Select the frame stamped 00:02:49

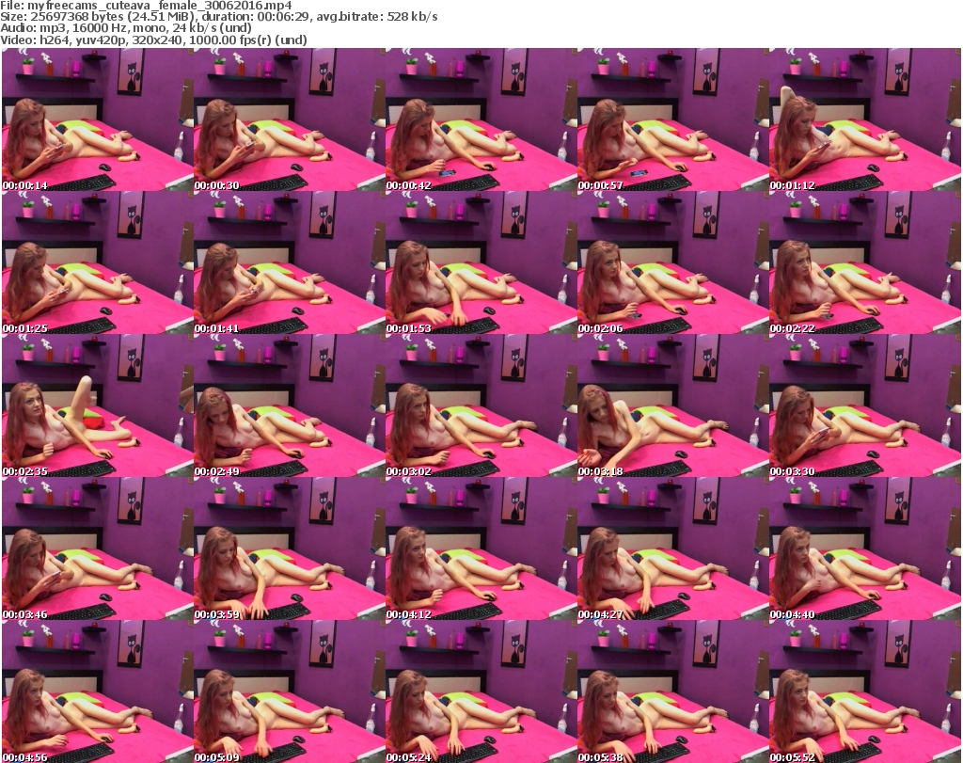point(290,405)
